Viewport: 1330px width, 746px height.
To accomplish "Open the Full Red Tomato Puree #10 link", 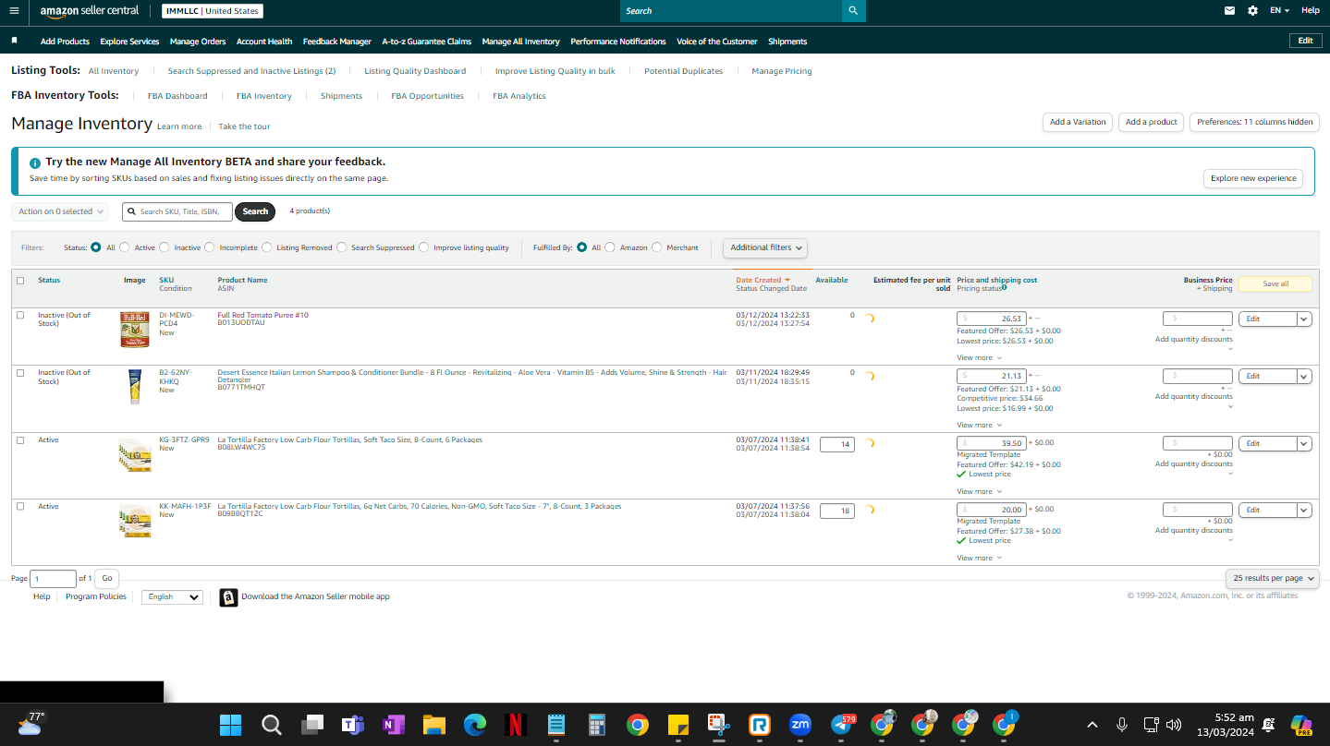I will 263,316.
